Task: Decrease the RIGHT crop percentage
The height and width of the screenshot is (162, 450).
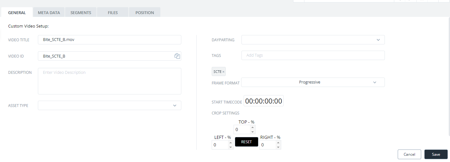Action: tap(278, 147)
